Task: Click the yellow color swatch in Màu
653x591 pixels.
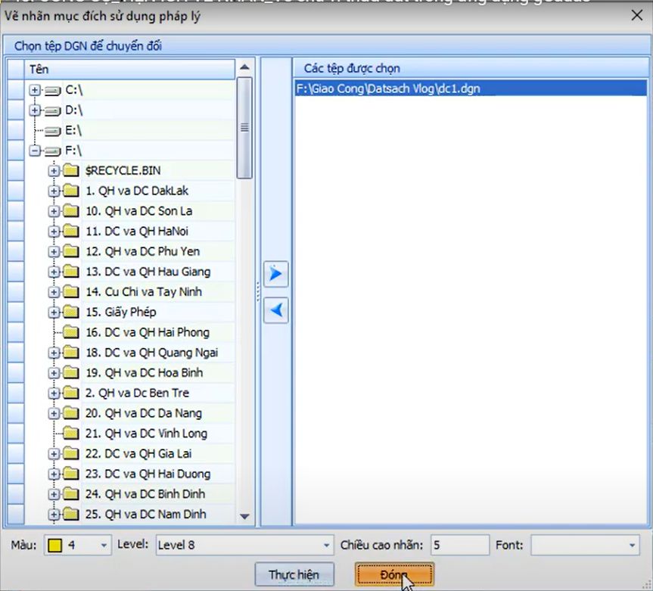Action: pos(55,545)
